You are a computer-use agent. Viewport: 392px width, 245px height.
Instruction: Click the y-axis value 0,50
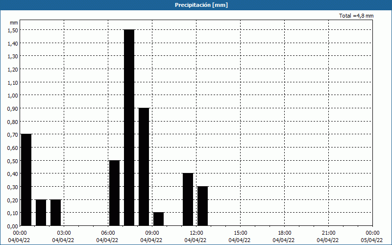click(x=13, y=161)
